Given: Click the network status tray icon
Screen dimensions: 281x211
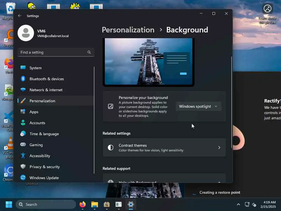Looking at the screenshot, I should point(247,204).
